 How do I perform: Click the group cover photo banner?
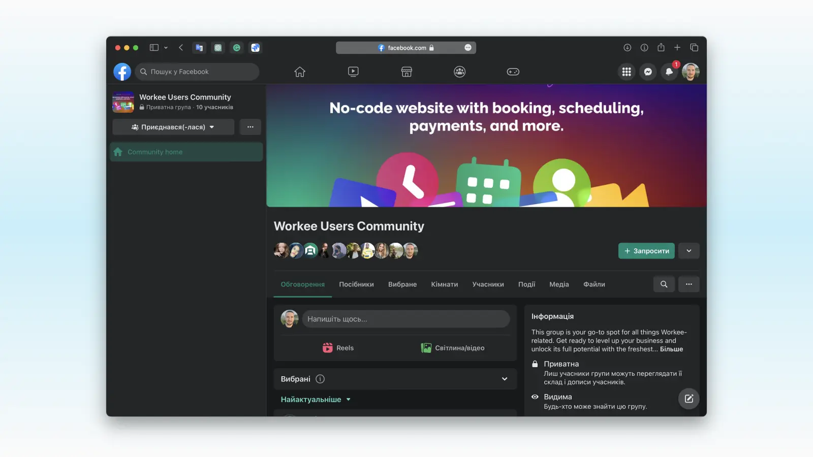(486, 146)
